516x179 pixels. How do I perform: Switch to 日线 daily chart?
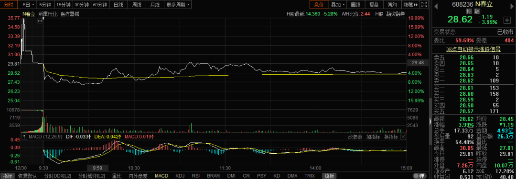click(x=118, y=5)
